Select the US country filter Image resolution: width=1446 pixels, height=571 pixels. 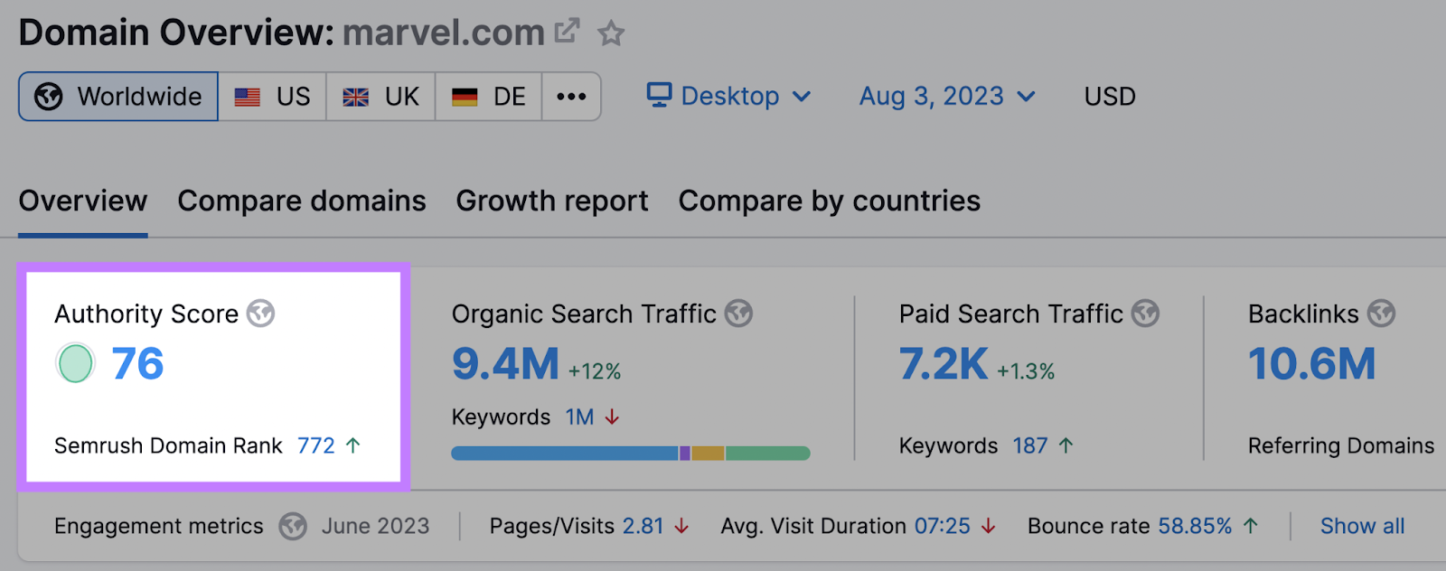click(274, 96)
